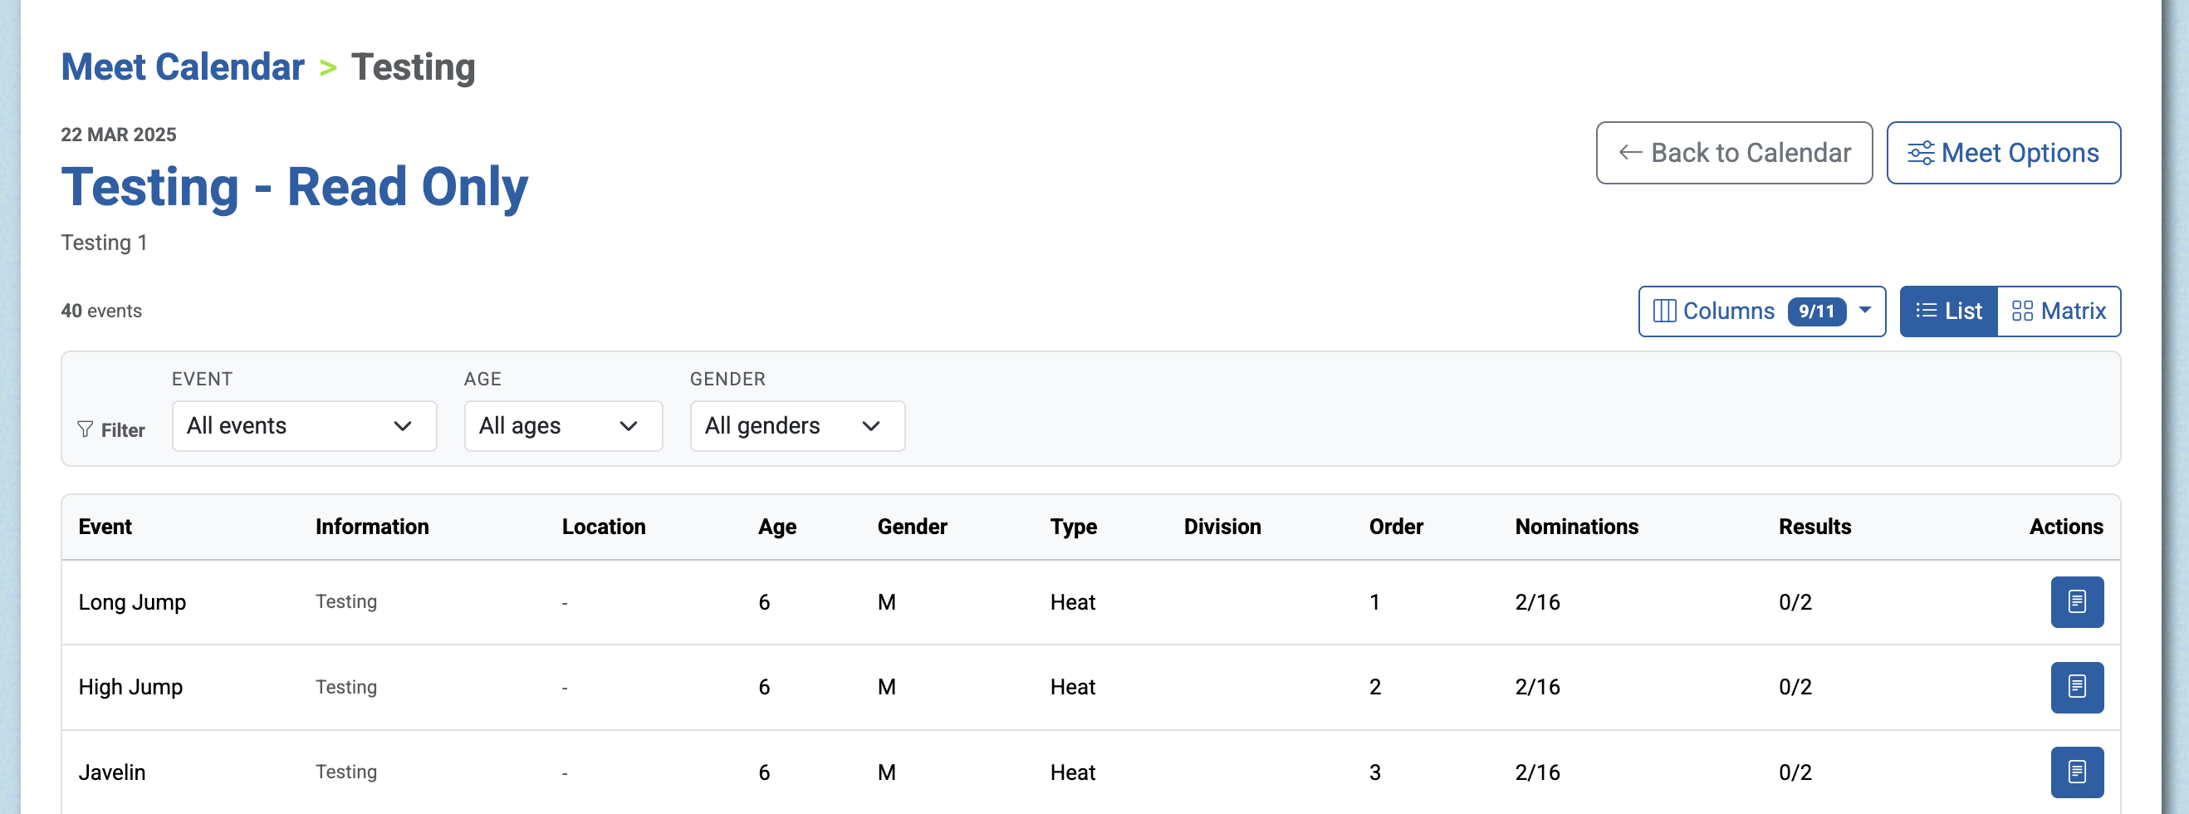This screenshot has width=2189, height=814.
Task: Click the Testing info in High Jump row
Action: [x=345, y=687]
